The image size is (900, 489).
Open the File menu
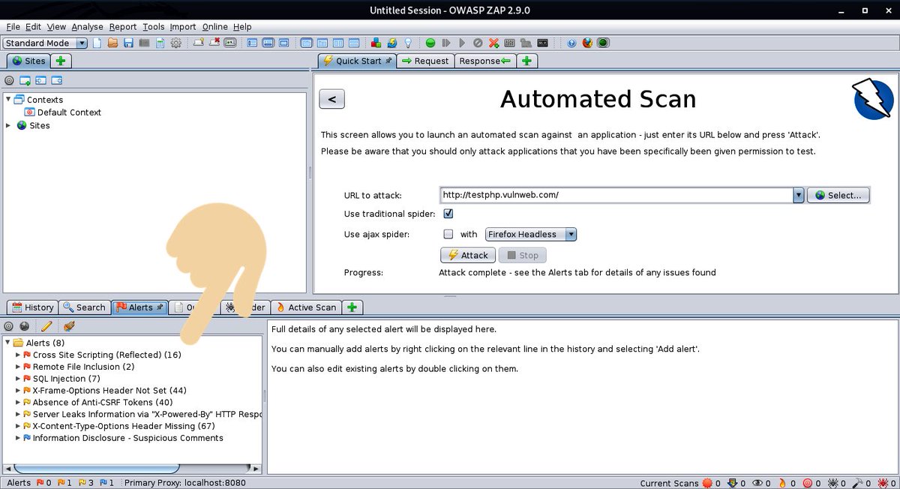(13, 27)
